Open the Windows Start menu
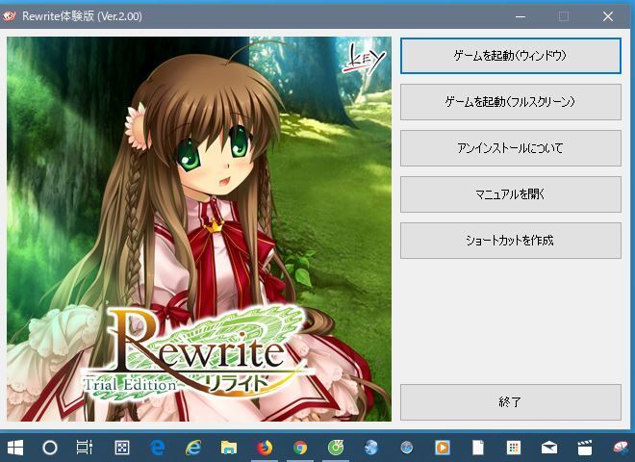635x462 pixels. 15,448
